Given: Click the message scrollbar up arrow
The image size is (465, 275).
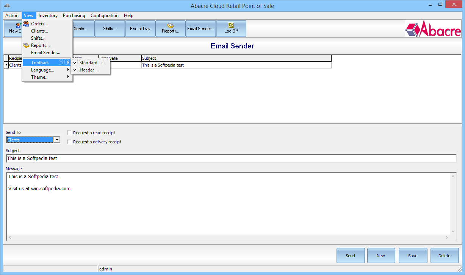Looking at the screenshot, I should [453, 176].
